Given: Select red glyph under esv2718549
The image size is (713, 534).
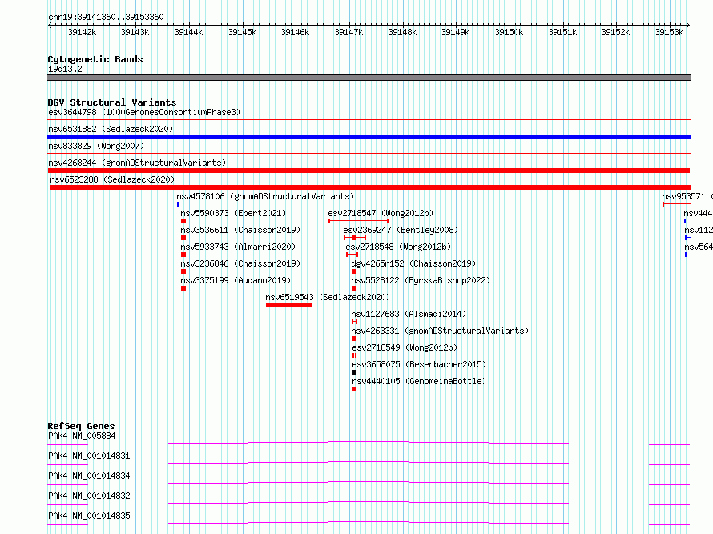Looking at the screenshot, I should coord(354,355).
